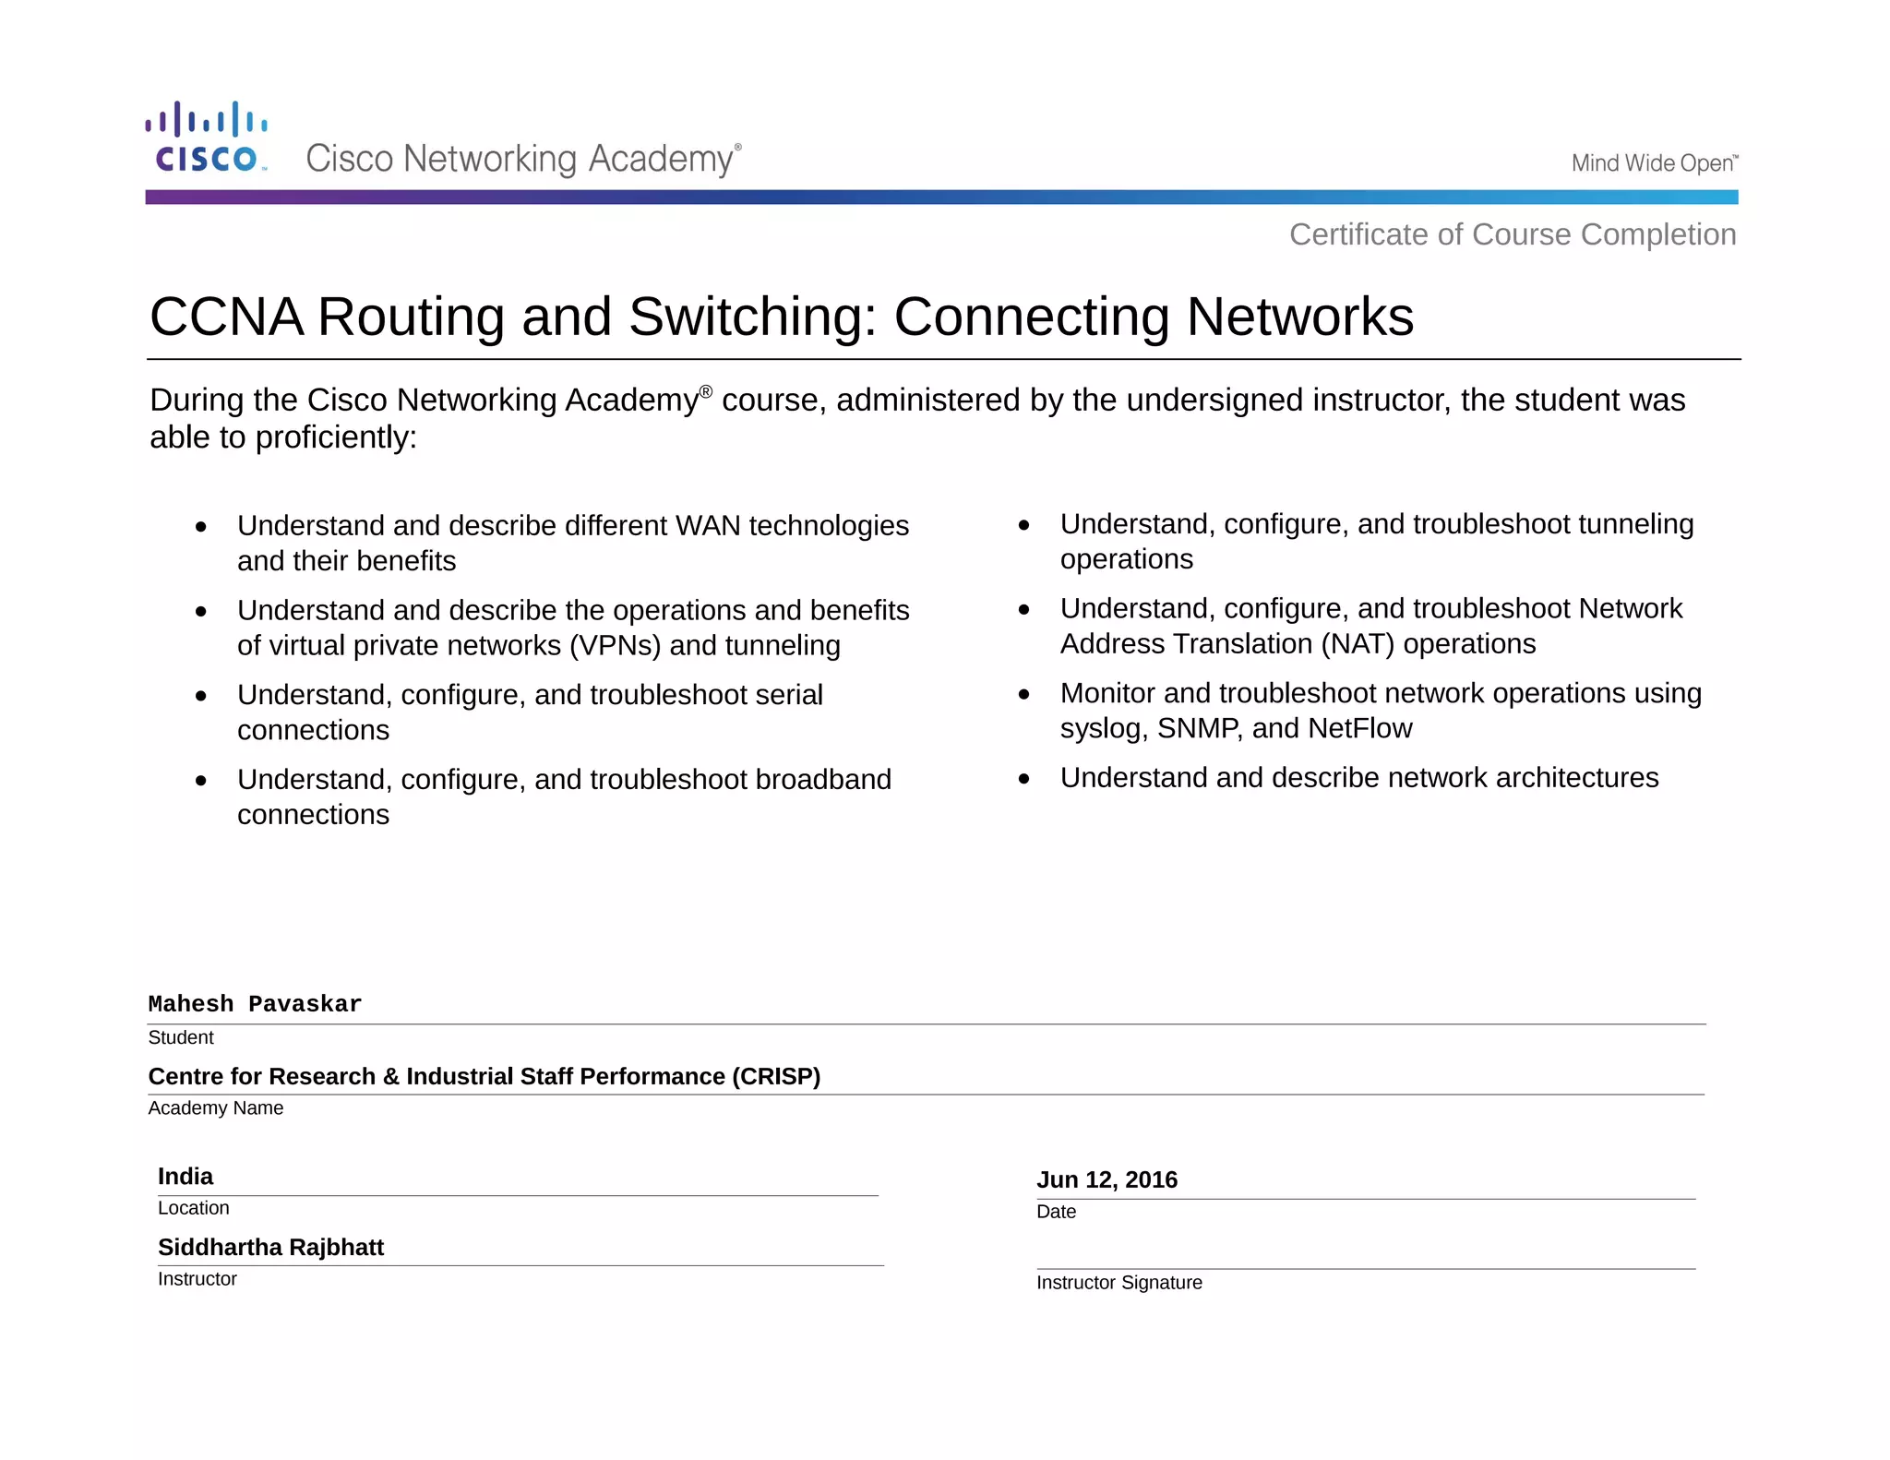Click the Mind Wide Open tagline

pyautogui.click(x=1654, y=163)
